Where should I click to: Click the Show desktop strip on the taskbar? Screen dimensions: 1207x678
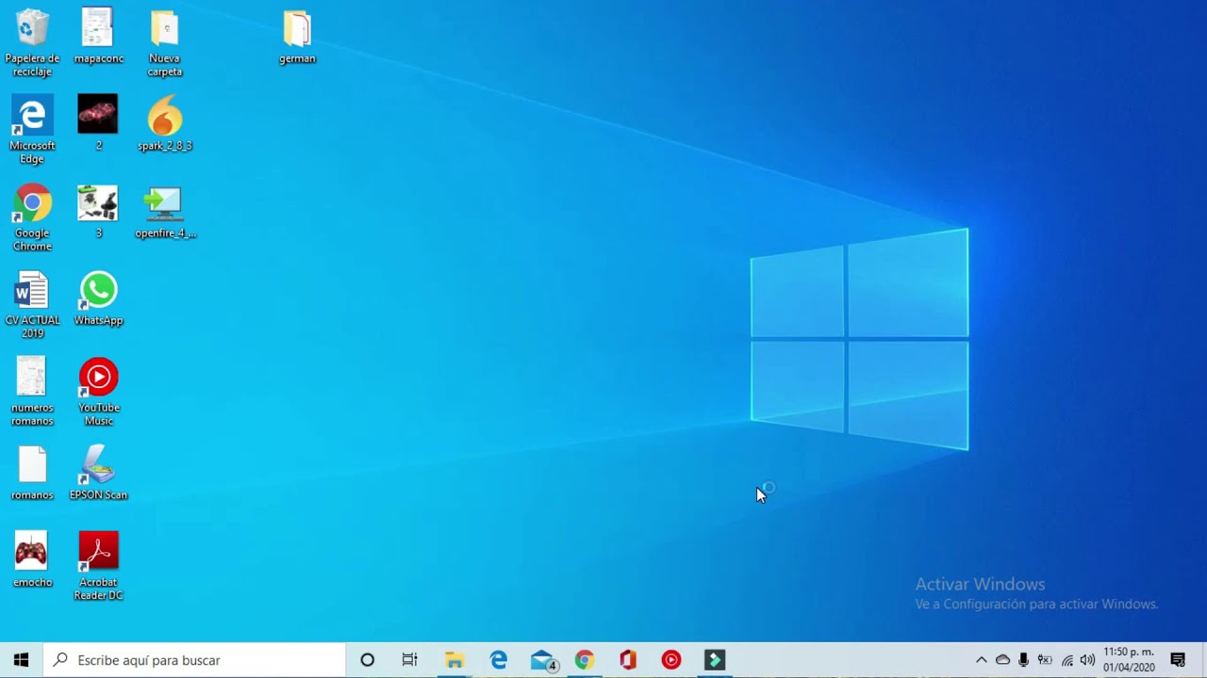1204,660
